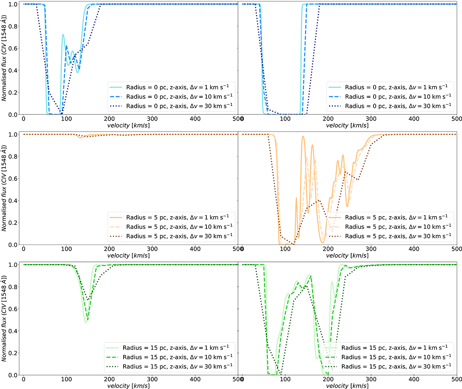Click the middle-left legend's Radius 5 pc Δv = 1 entry
This screenshot has width=462, height=389.
pyautogui.click(x=179, y=218)
